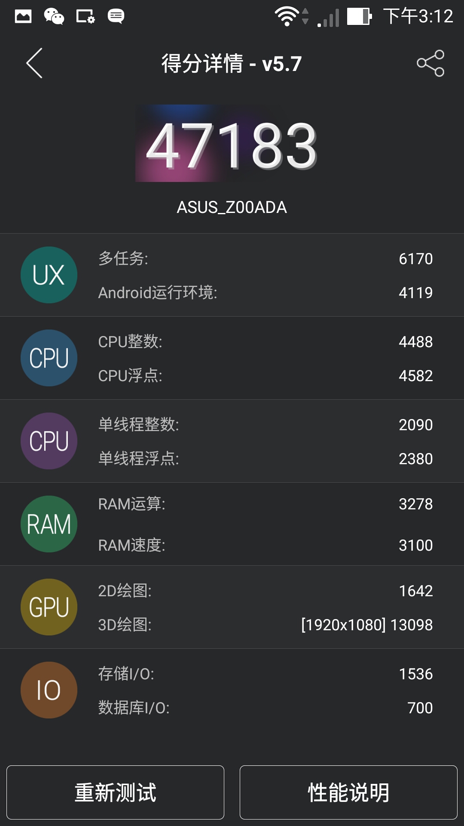Tap the total score 47183

(232, 145)
